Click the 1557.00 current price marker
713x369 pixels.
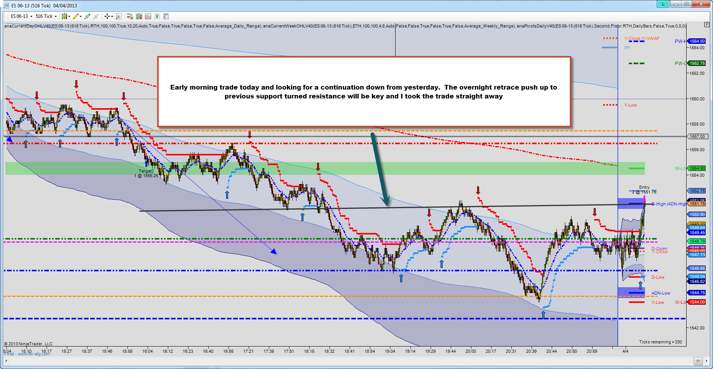click(697, 136)
